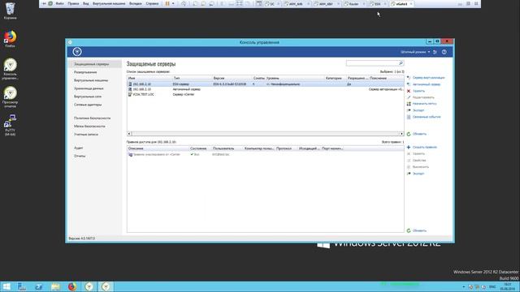Open Сетевые адаптеры in the sidebar
This screenshot has width=520, height=292.
(88, 105)
